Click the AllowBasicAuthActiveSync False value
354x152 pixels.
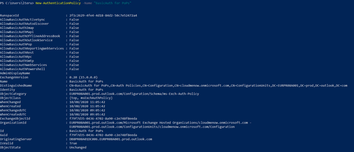(74, 20)
